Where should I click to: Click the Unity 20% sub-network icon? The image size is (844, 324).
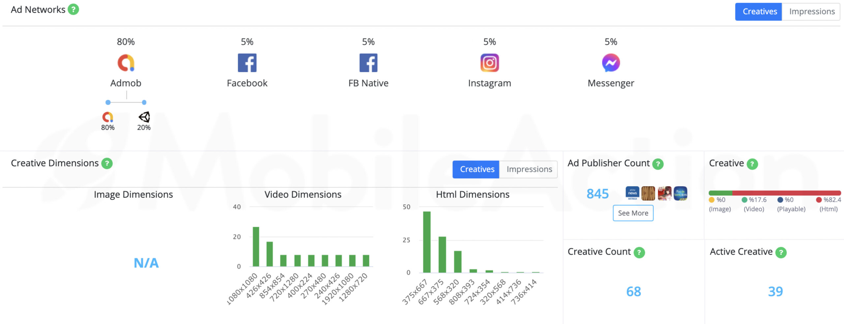(x=144, y=117)
